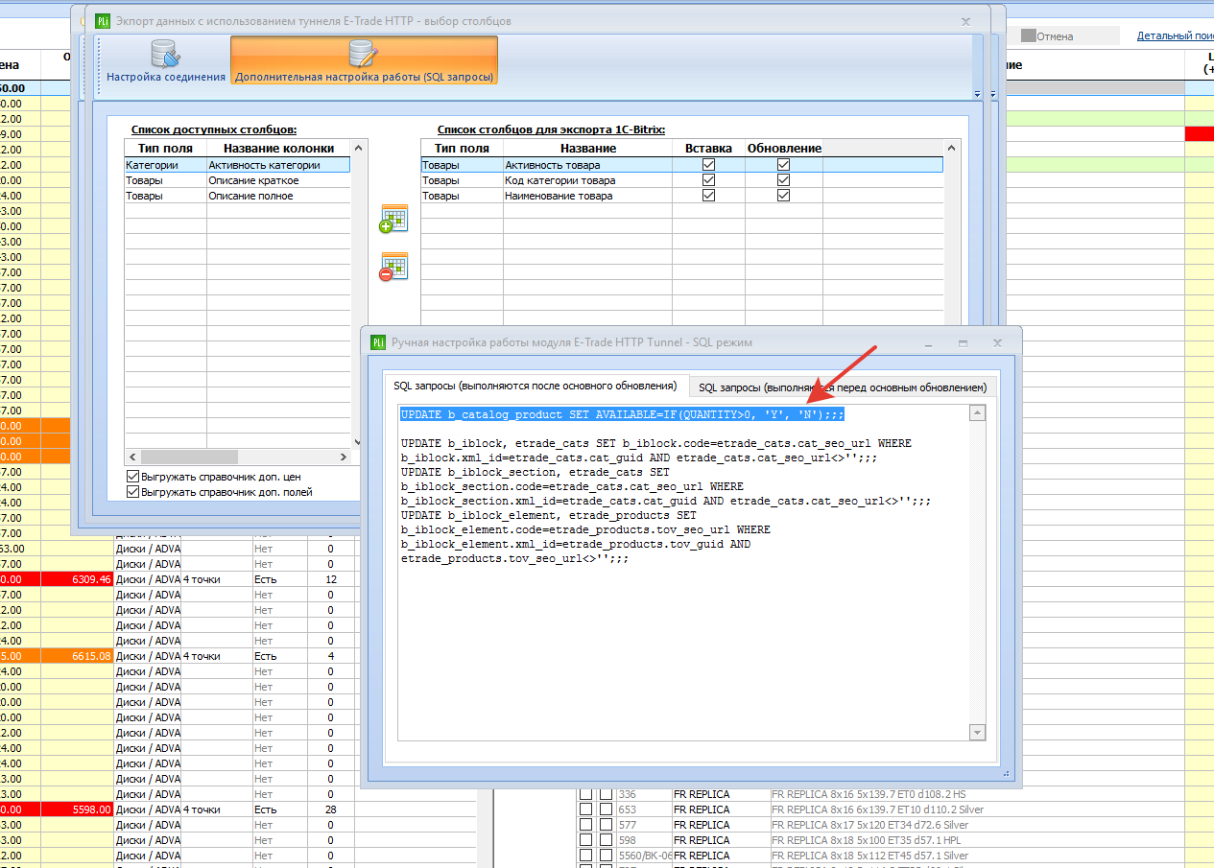The image size is (1214, 868).
Task: Click orange cell 6615.08 in background table
Action: pos(78,656)
